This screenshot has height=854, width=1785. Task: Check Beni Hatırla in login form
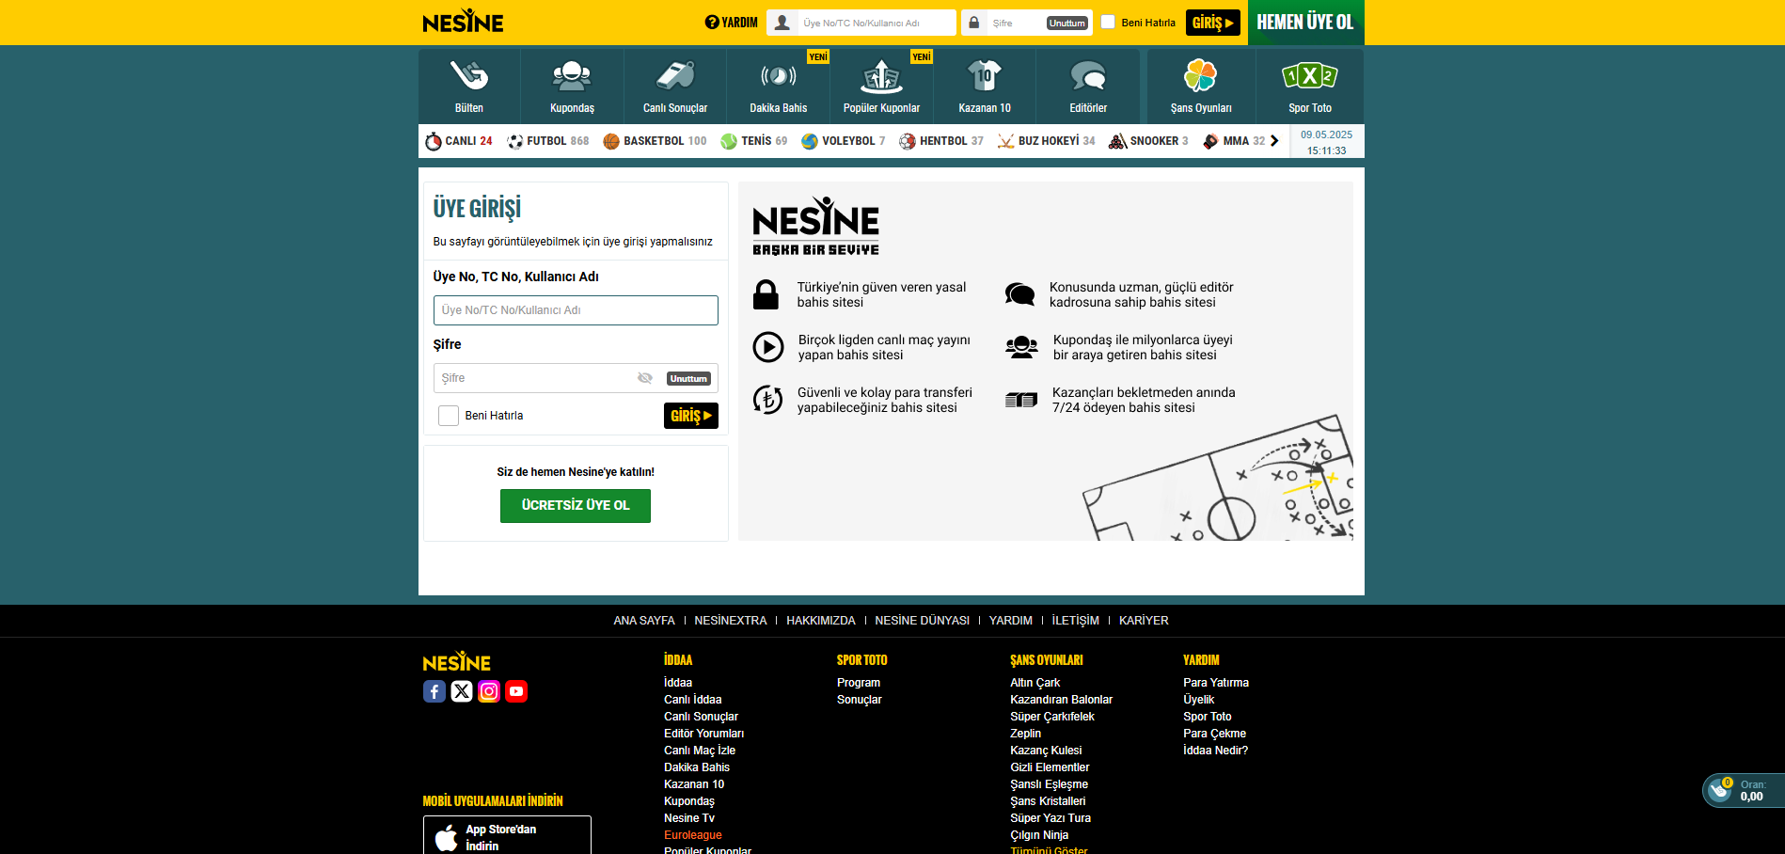449,416
